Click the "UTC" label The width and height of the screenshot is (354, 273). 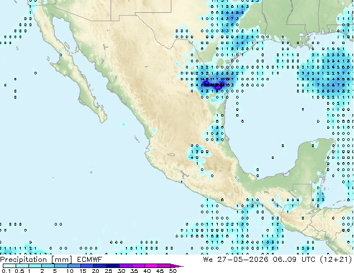[x=309, y=260]
